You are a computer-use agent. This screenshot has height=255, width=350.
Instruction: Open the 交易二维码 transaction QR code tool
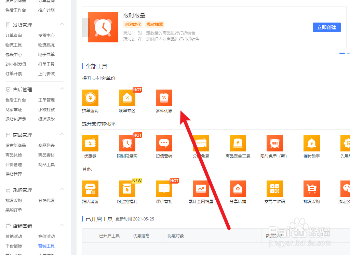[x=274, y=188]
